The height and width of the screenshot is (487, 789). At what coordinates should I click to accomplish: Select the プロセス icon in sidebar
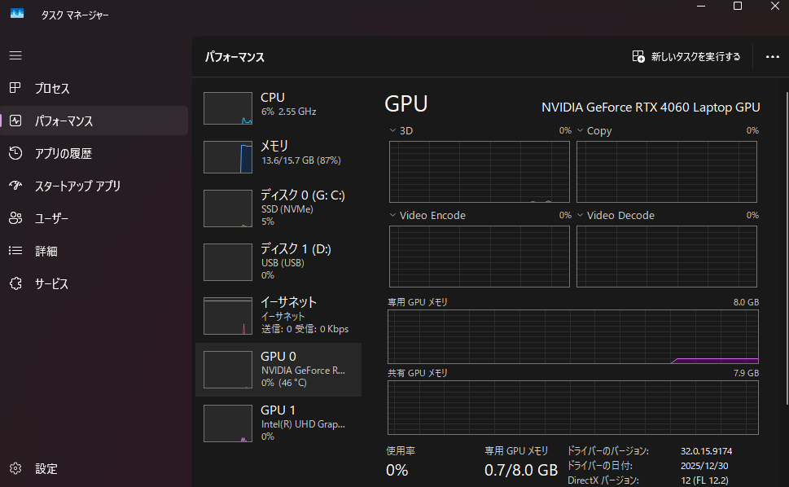pyautogui.click(x=15, y=88)
